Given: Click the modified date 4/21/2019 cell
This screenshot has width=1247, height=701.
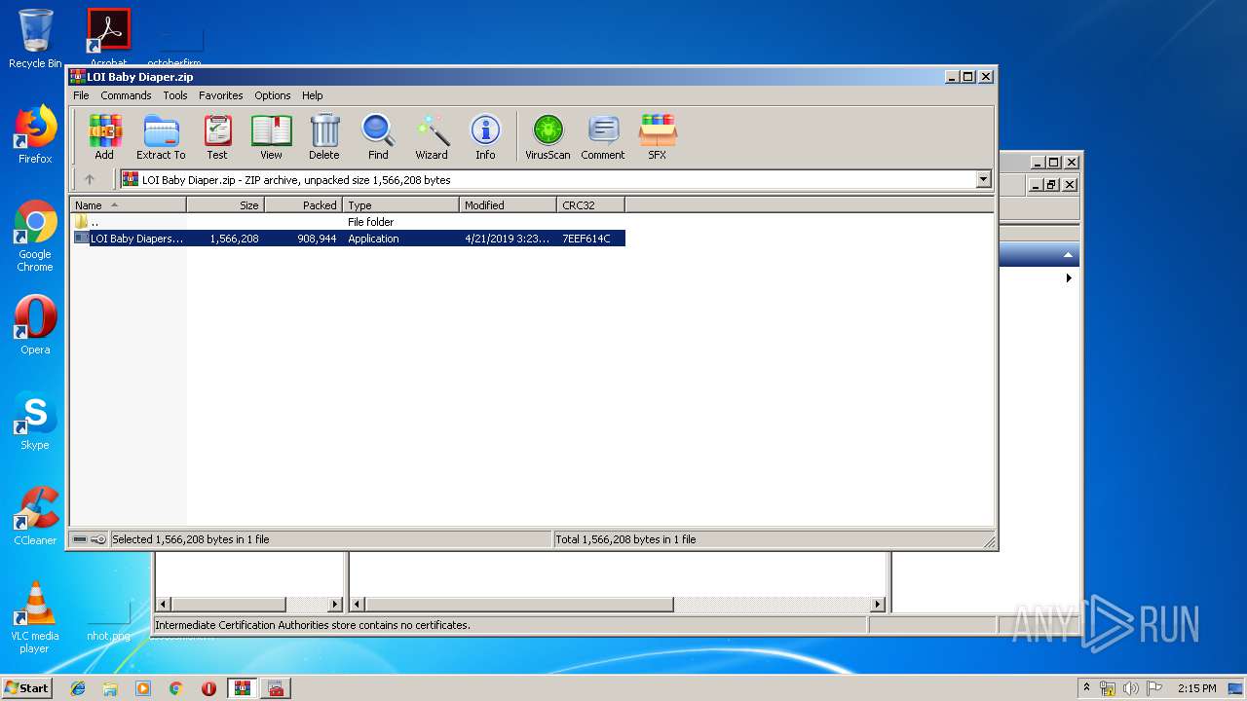Looking at the screenshot, I should [x=508, y=239].
